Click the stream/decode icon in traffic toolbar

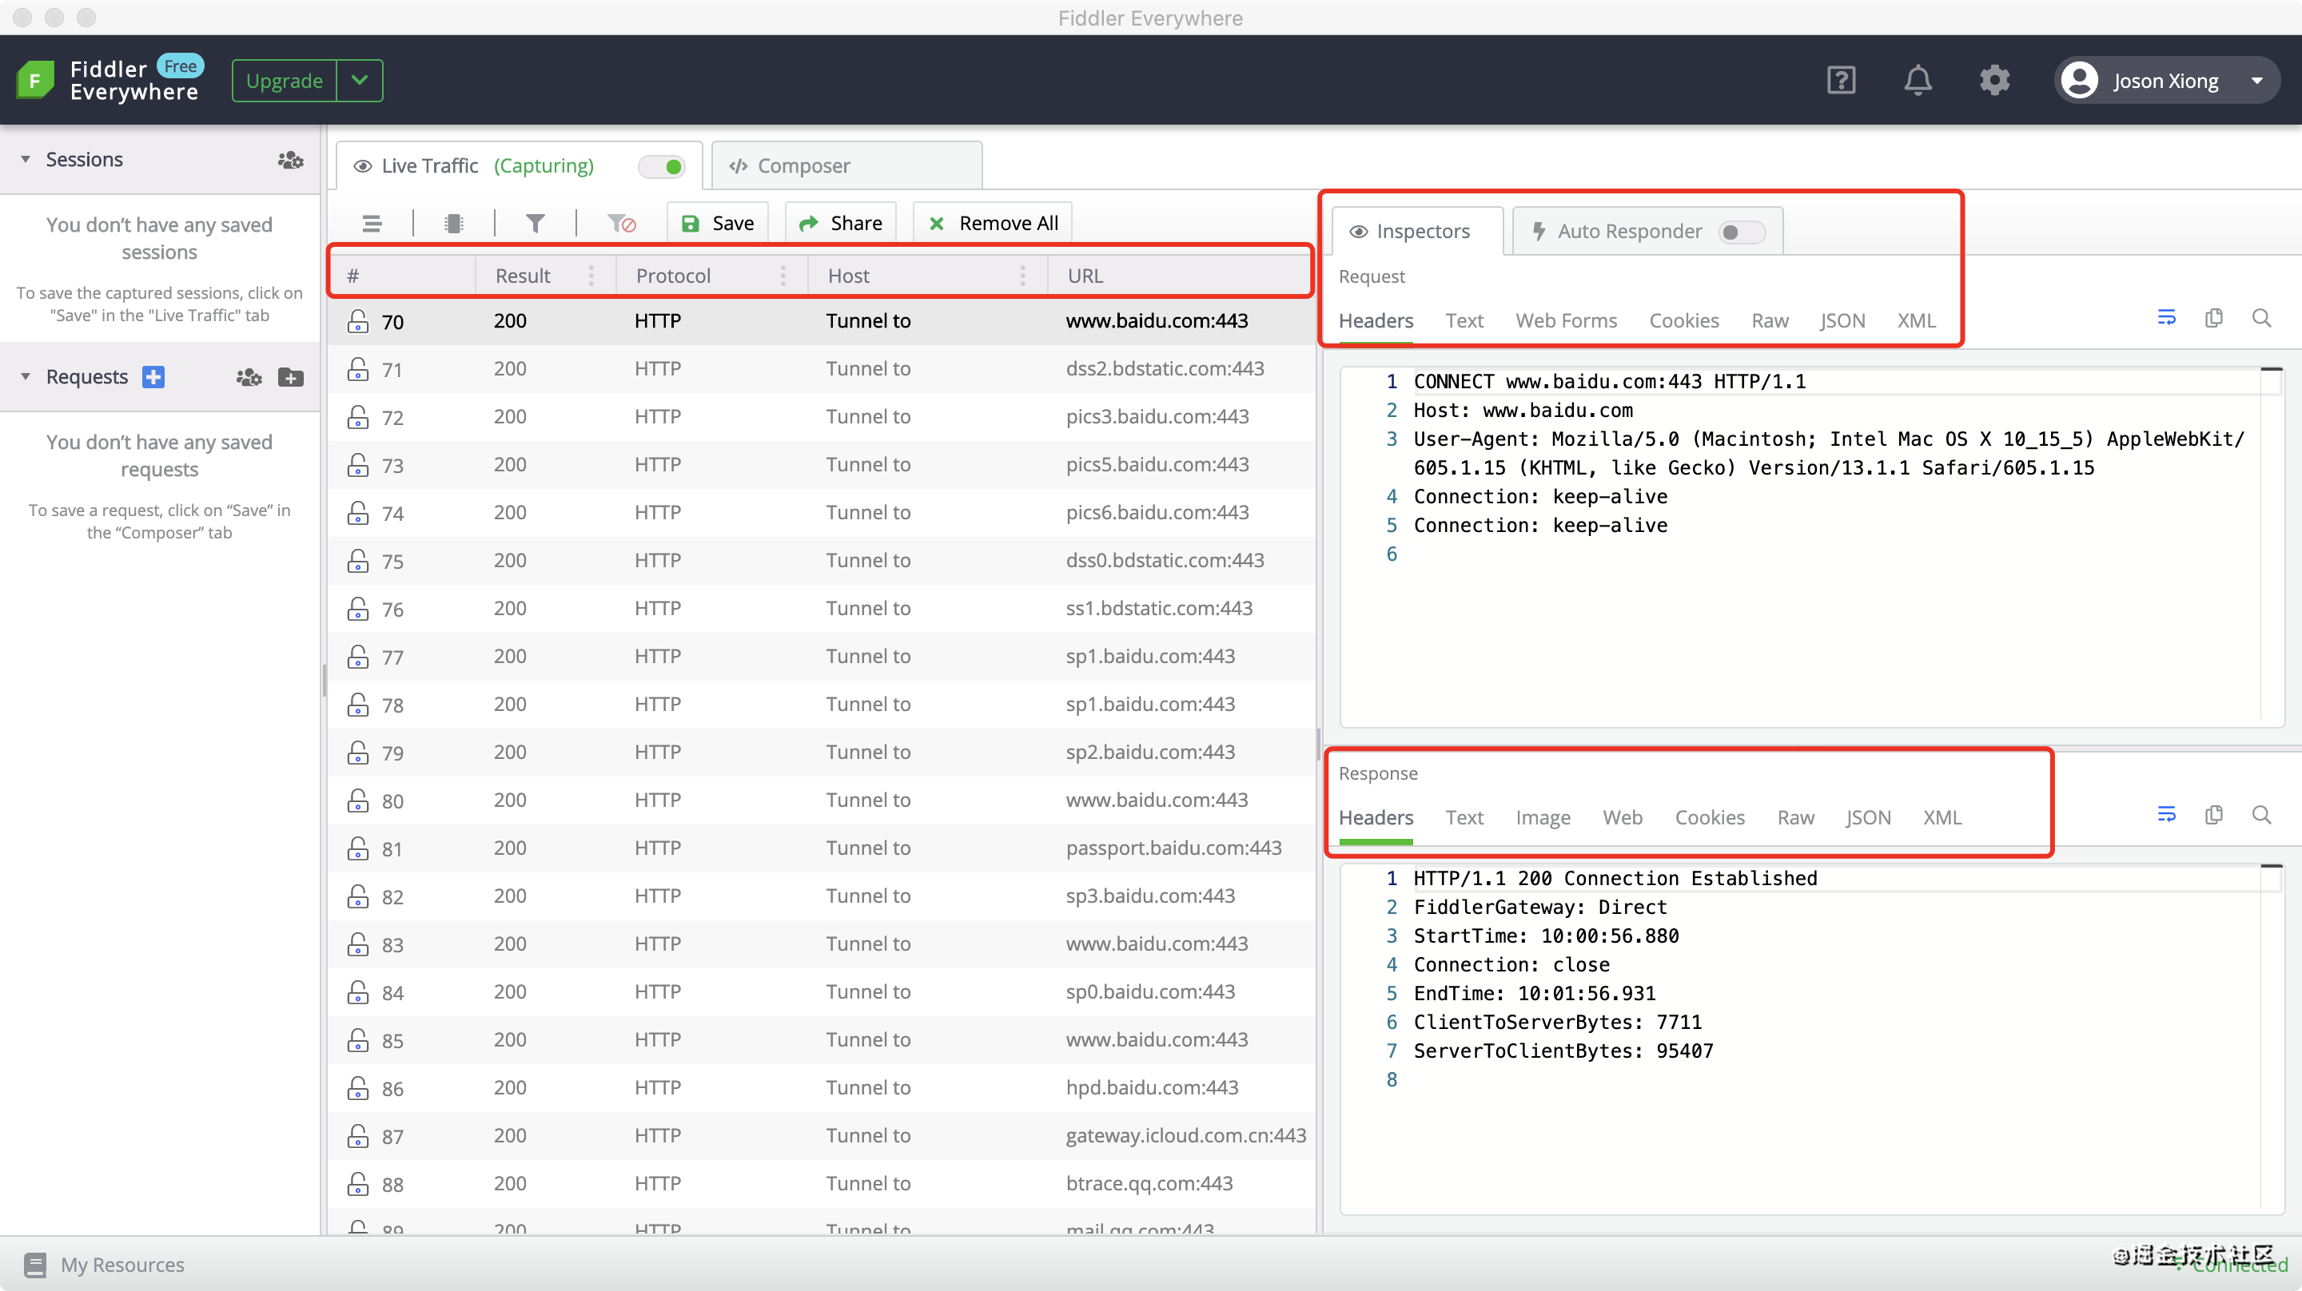454,224
